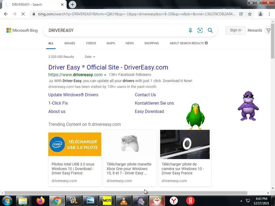
Task: Click the Chrome taskbar icon
Action: 57,201
